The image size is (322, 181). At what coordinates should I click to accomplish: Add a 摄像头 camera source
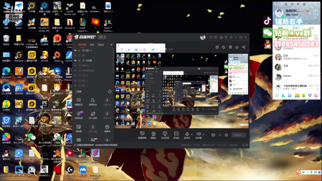click(153, 135)
